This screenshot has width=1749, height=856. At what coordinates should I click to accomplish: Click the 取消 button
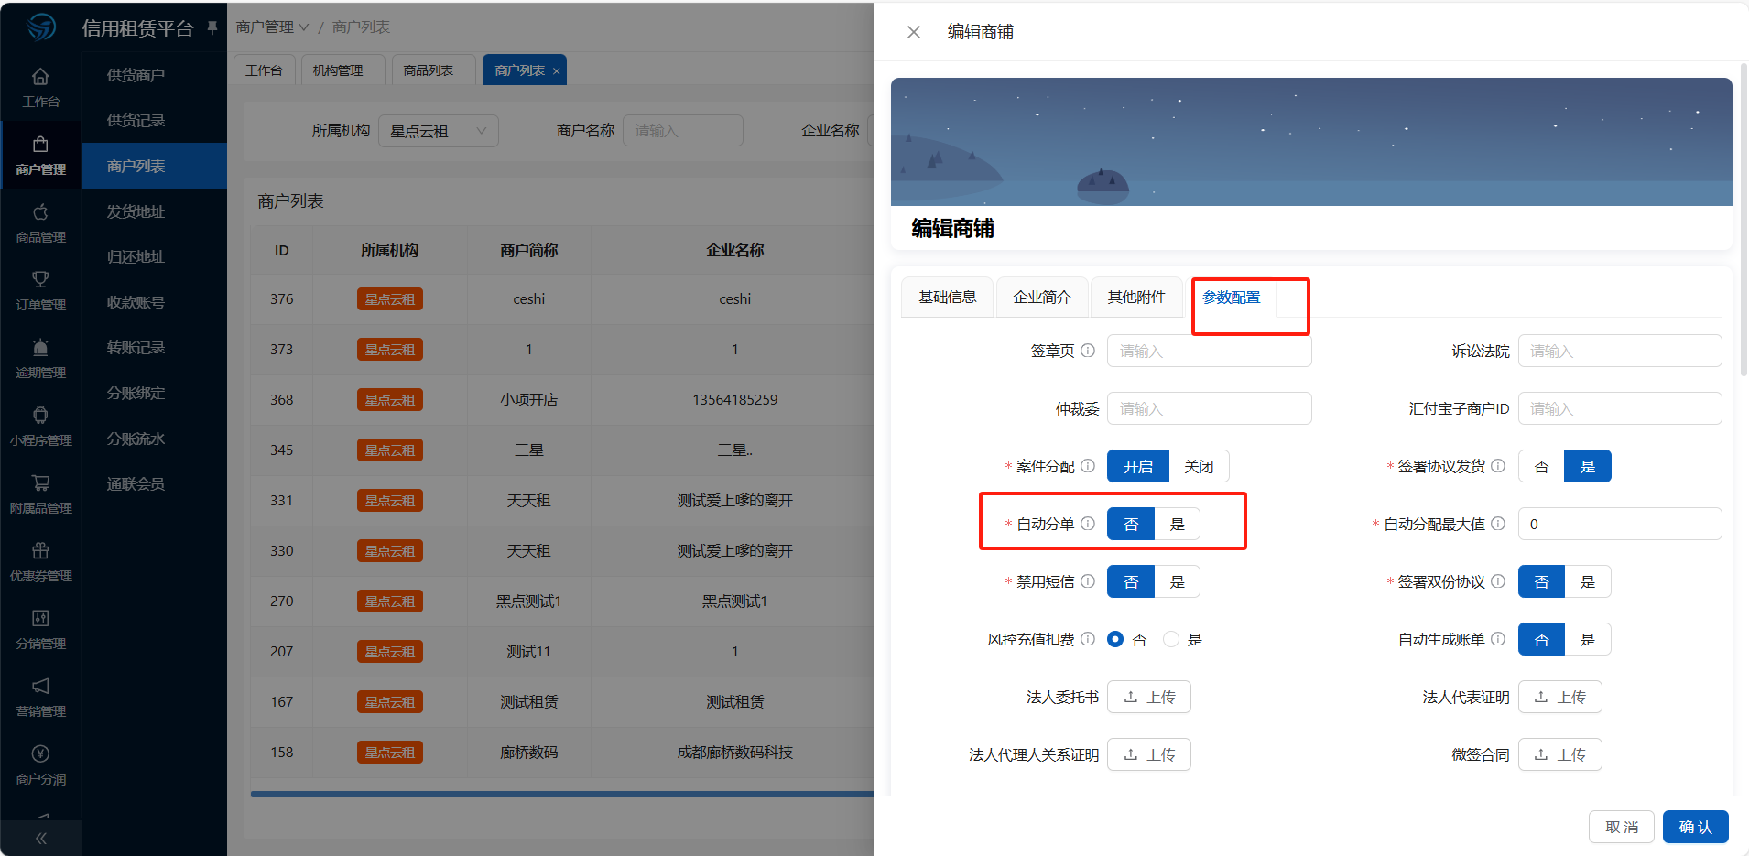[1622, 827]
